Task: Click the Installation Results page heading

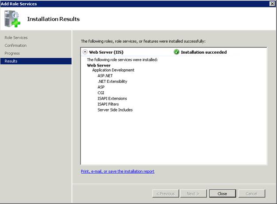Action: coord(53,19)
